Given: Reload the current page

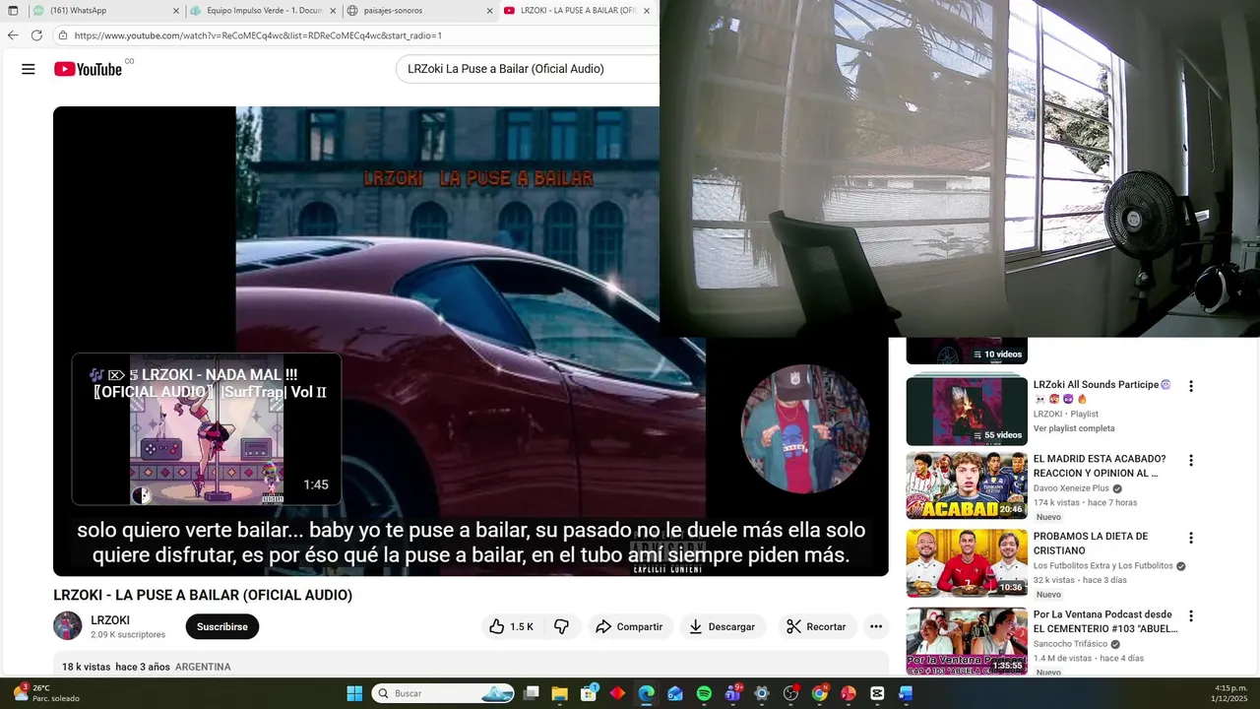Looking at the screenshot, I should (x=36, y=35).
